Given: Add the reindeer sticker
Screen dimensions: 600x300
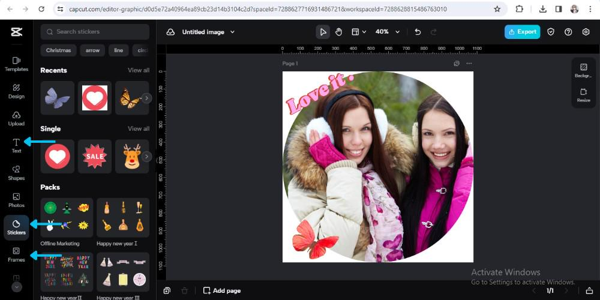Looking at the screenshot, I should coord(131,157).
